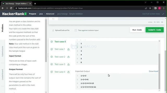Click the Upload Code as File icon

coord(53,30)
